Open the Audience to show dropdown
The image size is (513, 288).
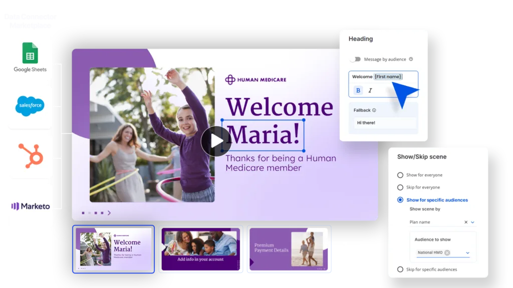click(467, 252)
